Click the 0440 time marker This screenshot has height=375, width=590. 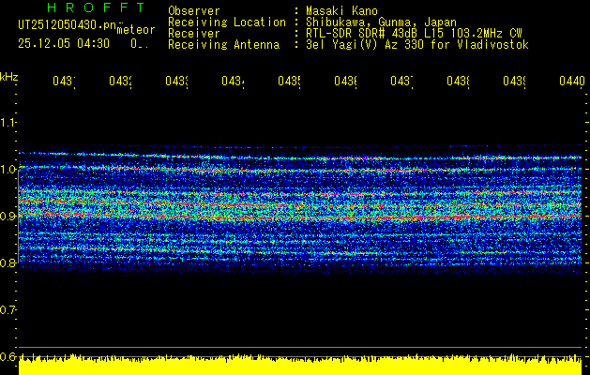click(570, 82)
